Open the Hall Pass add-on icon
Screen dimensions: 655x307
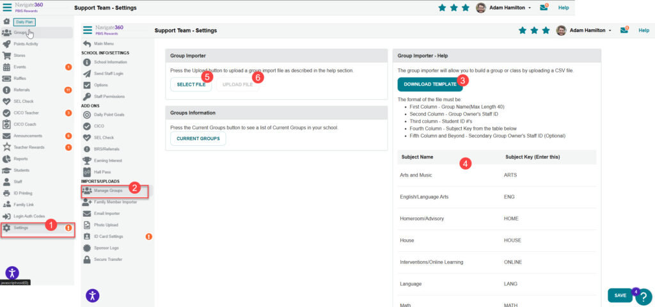click(x=87, y=172)
